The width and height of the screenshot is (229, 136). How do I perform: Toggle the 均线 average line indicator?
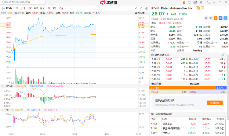tap(10, 13)
